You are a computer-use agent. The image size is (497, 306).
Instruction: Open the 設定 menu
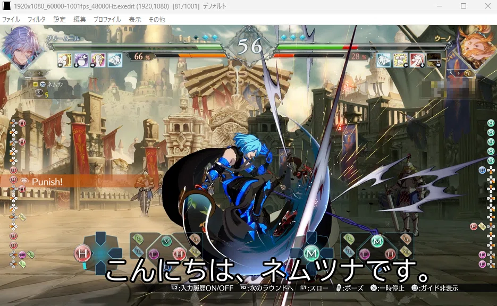pos(60,19)
